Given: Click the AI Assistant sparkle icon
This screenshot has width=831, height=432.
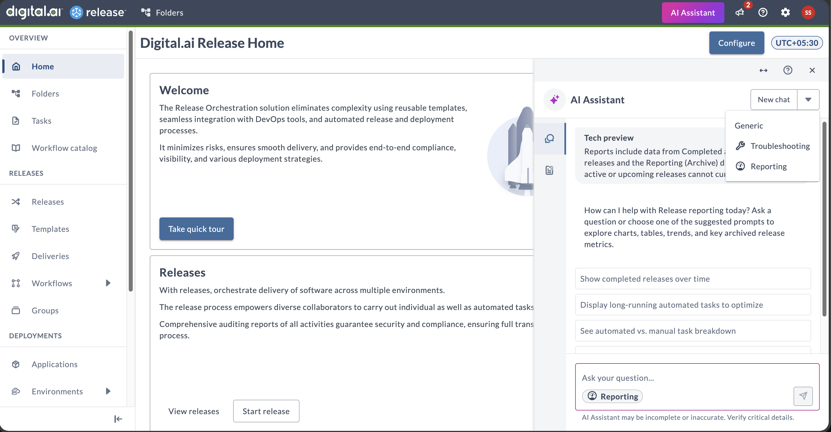Looking at the screenshot, I should click(x=554, y=99).
